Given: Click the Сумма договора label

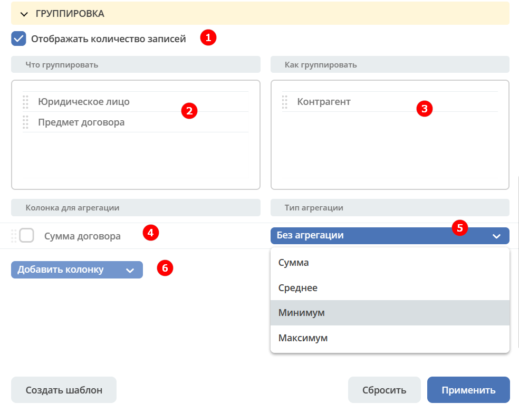Looking at the screenshot, I should pyautogui.click(x=82, y=236).
